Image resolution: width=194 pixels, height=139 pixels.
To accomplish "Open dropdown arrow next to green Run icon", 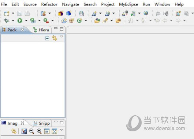I will coord(26,20).
